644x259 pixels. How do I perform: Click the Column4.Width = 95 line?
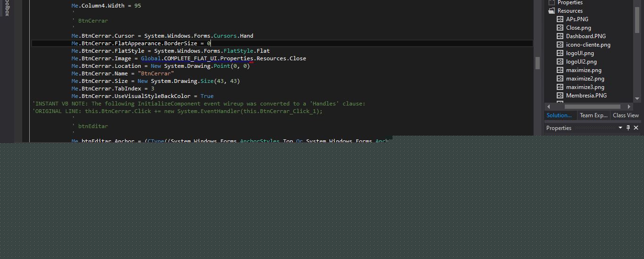coord(106,6)
